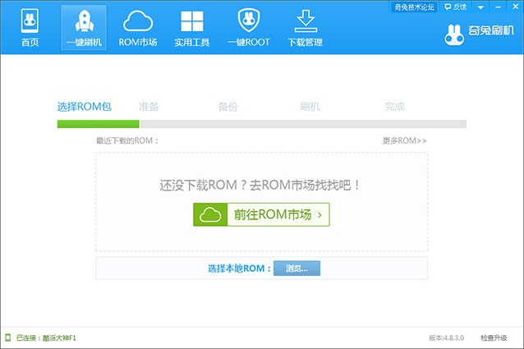524x349 pixels.
Task: Click 浏览... to browse local ROM
Action: pyautogui.click(x=296, y=269)
